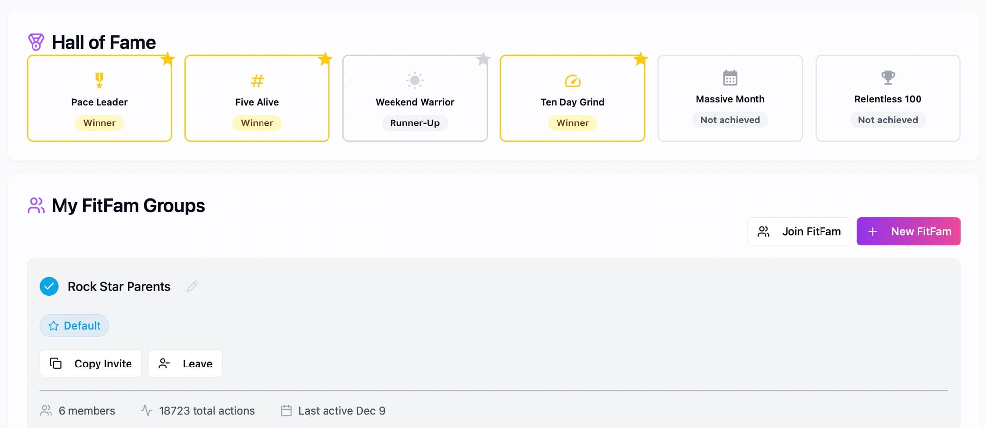Create a New FitFam group
Image resolution: width=985 pixels, height=428 pixels.
pyautogui.click(x=908, y=231)
